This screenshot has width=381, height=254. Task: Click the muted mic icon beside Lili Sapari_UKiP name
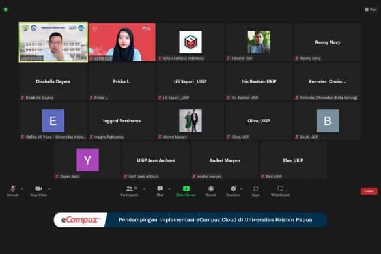click(x=160, y=98)
